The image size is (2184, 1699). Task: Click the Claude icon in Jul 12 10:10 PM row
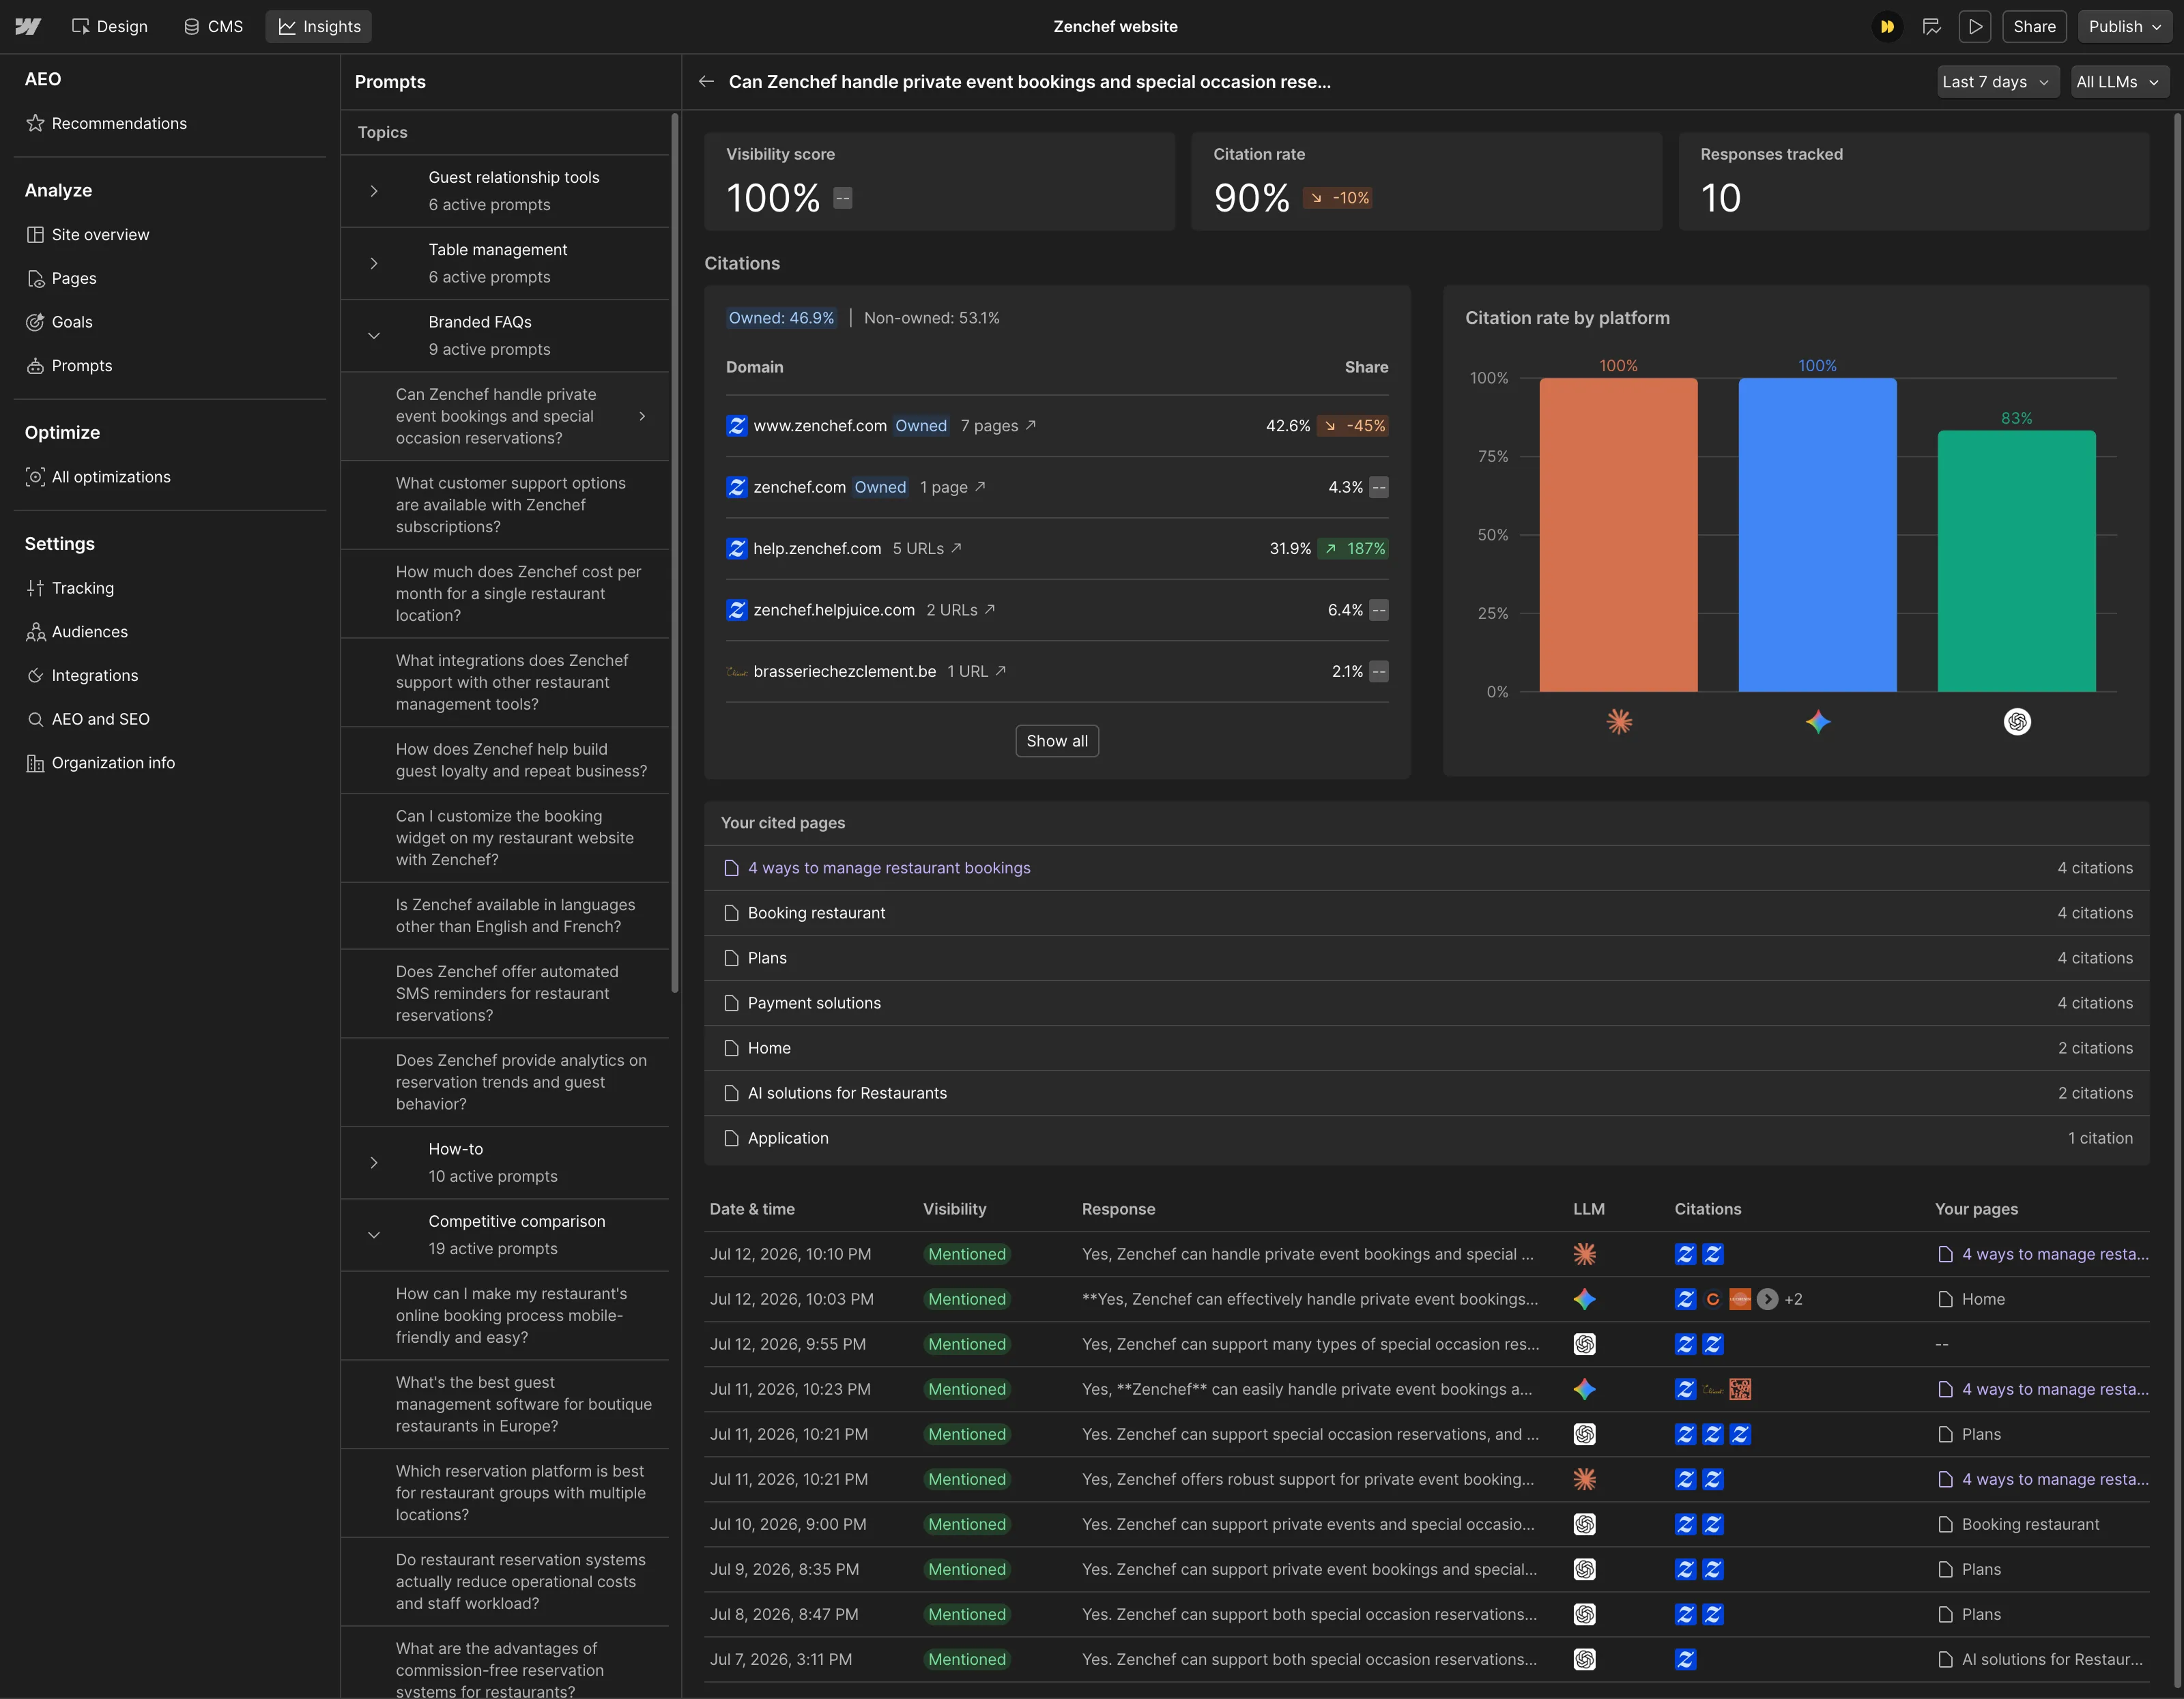point(1584,1254)
